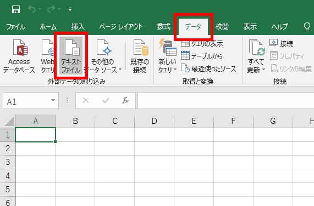The height and width of the screenshot is (206, 314).
Task: Import from Access データベース
Action: point(19,56)
